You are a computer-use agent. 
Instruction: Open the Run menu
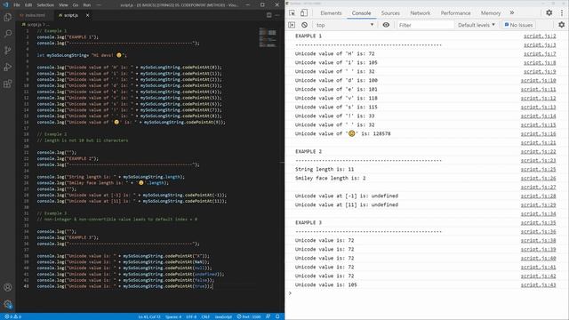(87, 5)
